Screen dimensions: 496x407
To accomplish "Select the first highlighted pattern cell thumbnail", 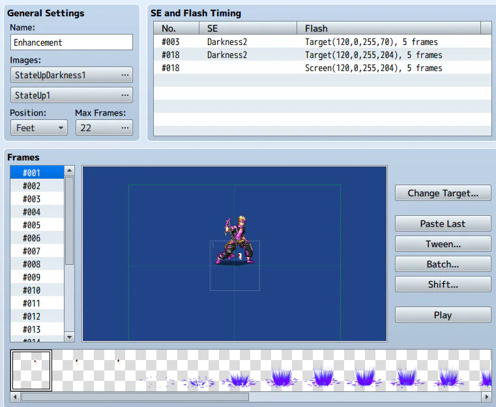I will pyautogui.click(x=31, y=370).
